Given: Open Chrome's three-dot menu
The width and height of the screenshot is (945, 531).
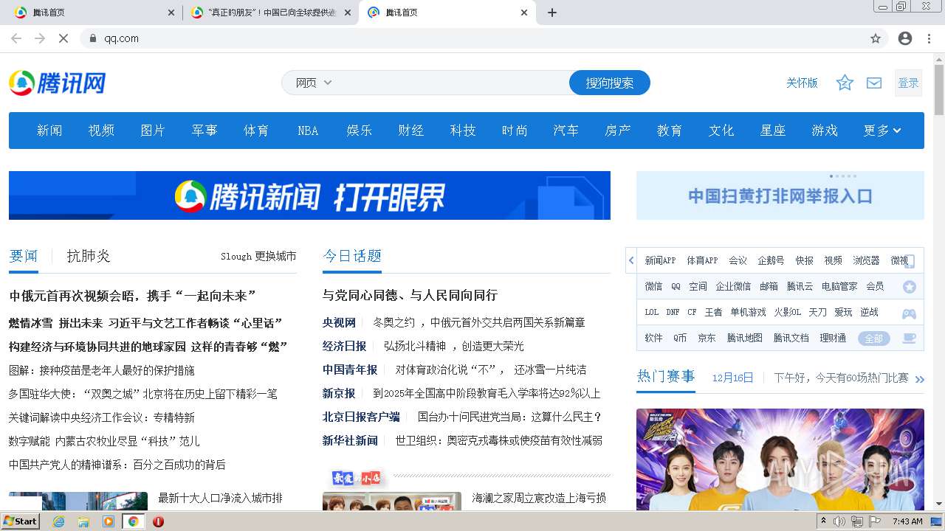Looking at the screenshot, I should point(929,38).
